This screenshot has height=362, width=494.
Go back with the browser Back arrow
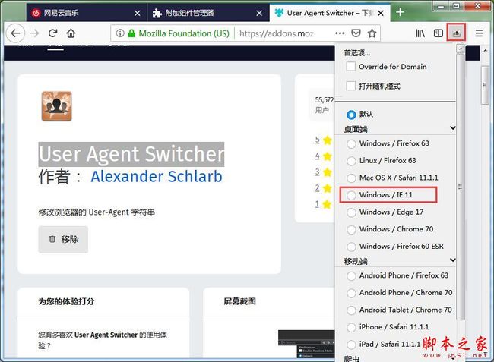(15, 33)
